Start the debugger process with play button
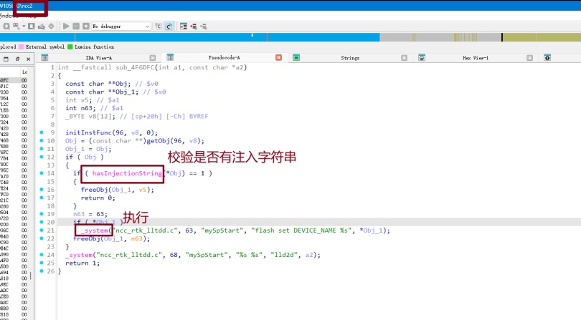Image resolution: width=581 pixels, height=320 pixels. coord(67,26)
